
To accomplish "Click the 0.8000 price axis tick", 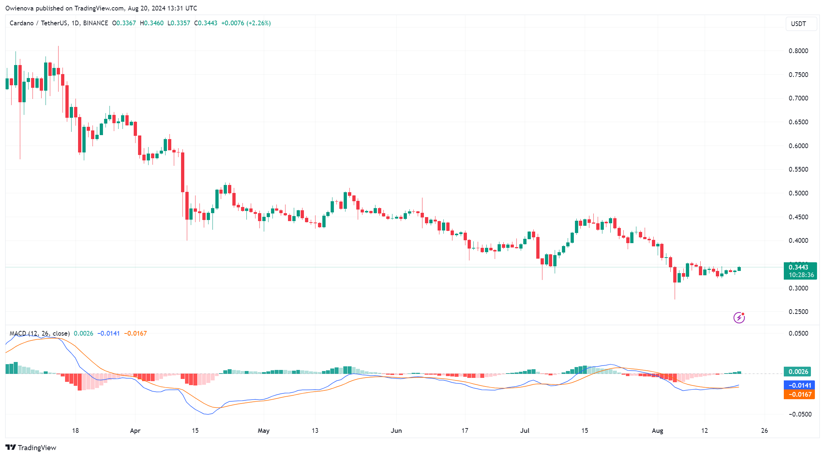I will coord(798,51).
